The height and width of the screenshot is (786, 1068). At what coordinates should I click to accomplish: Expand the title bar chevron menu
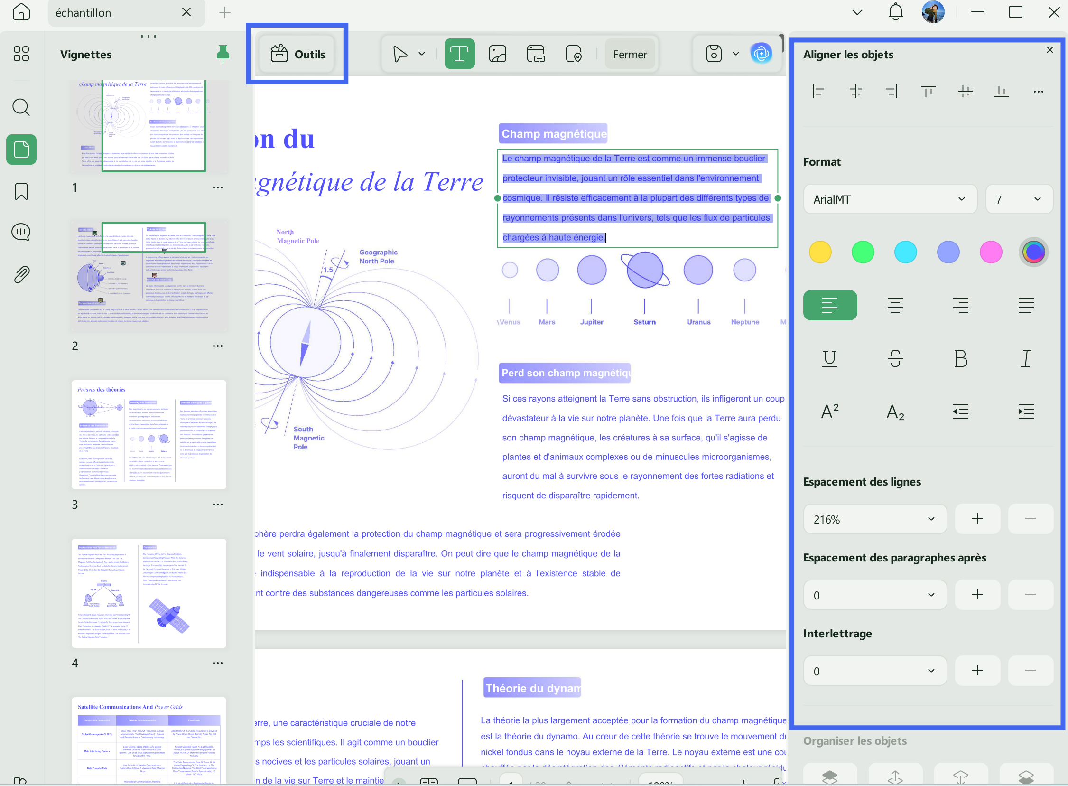pos(857,12)
